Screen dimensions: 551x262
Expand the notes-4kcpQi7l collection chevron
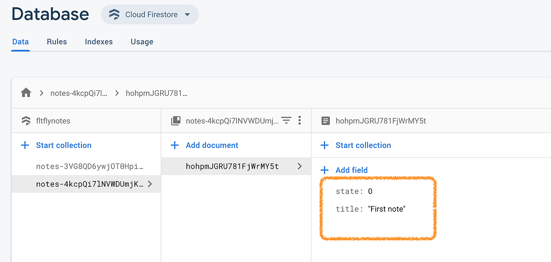(150, 184)
